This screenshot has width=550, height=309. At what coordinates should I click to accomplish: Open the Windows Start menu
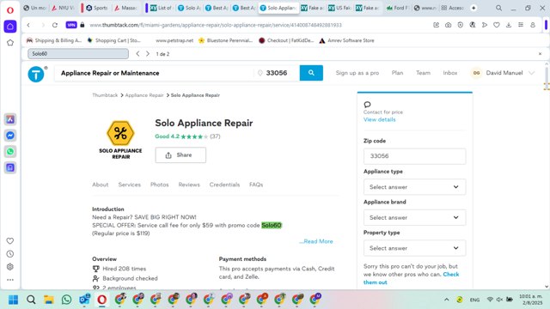[x=14, y=300]
